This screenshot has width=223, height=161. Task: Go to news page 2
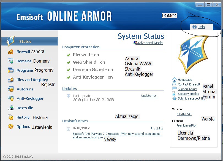point(154,128)
